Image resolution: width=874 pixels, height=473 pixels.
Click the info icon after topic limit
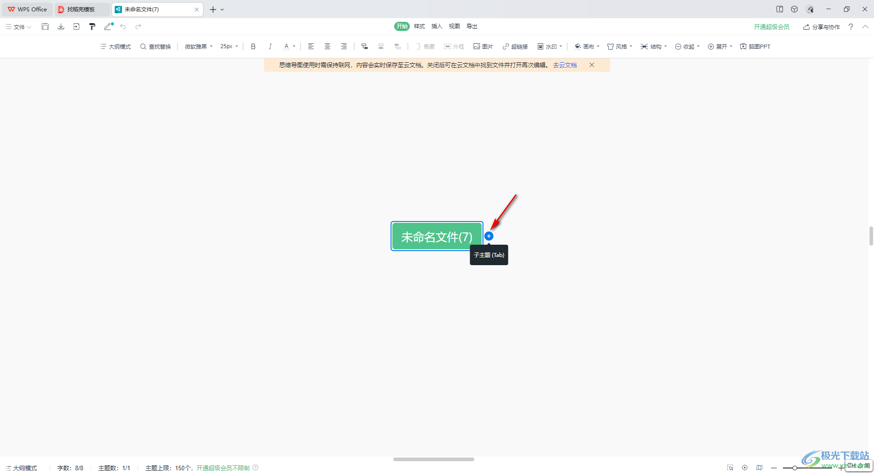click(255, 468)
